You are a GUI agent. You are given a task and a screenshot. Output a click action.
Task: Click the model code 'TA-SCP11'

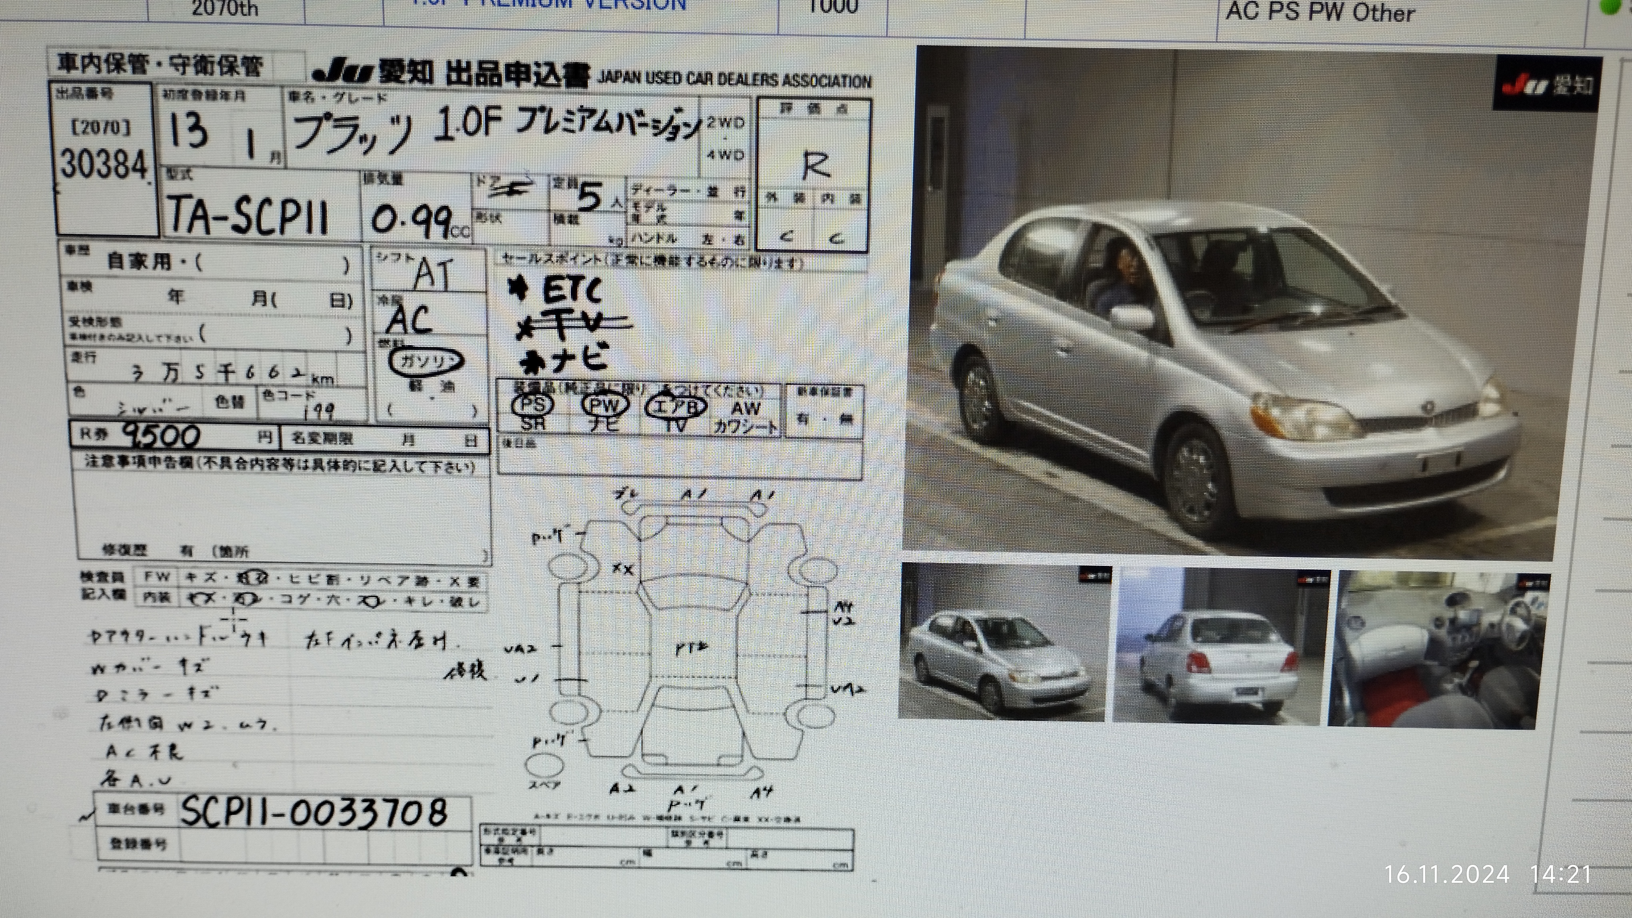tap(248, 215)
